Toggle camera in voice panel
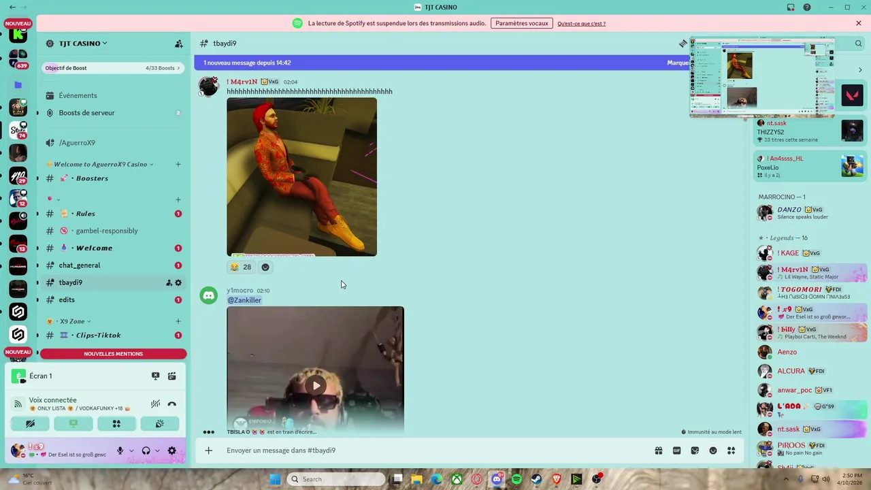 coord(30,423)
